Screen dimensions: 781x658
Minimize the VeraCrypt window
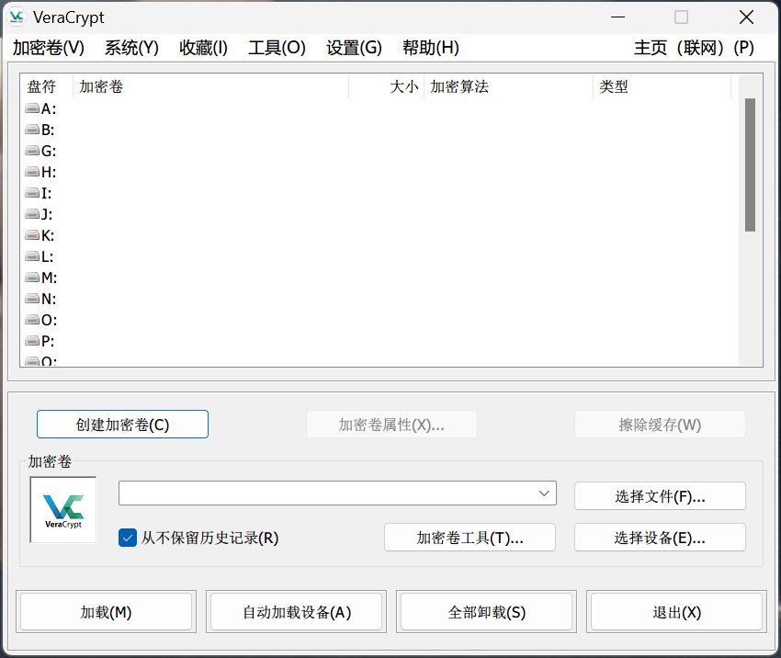click(617, 17)
